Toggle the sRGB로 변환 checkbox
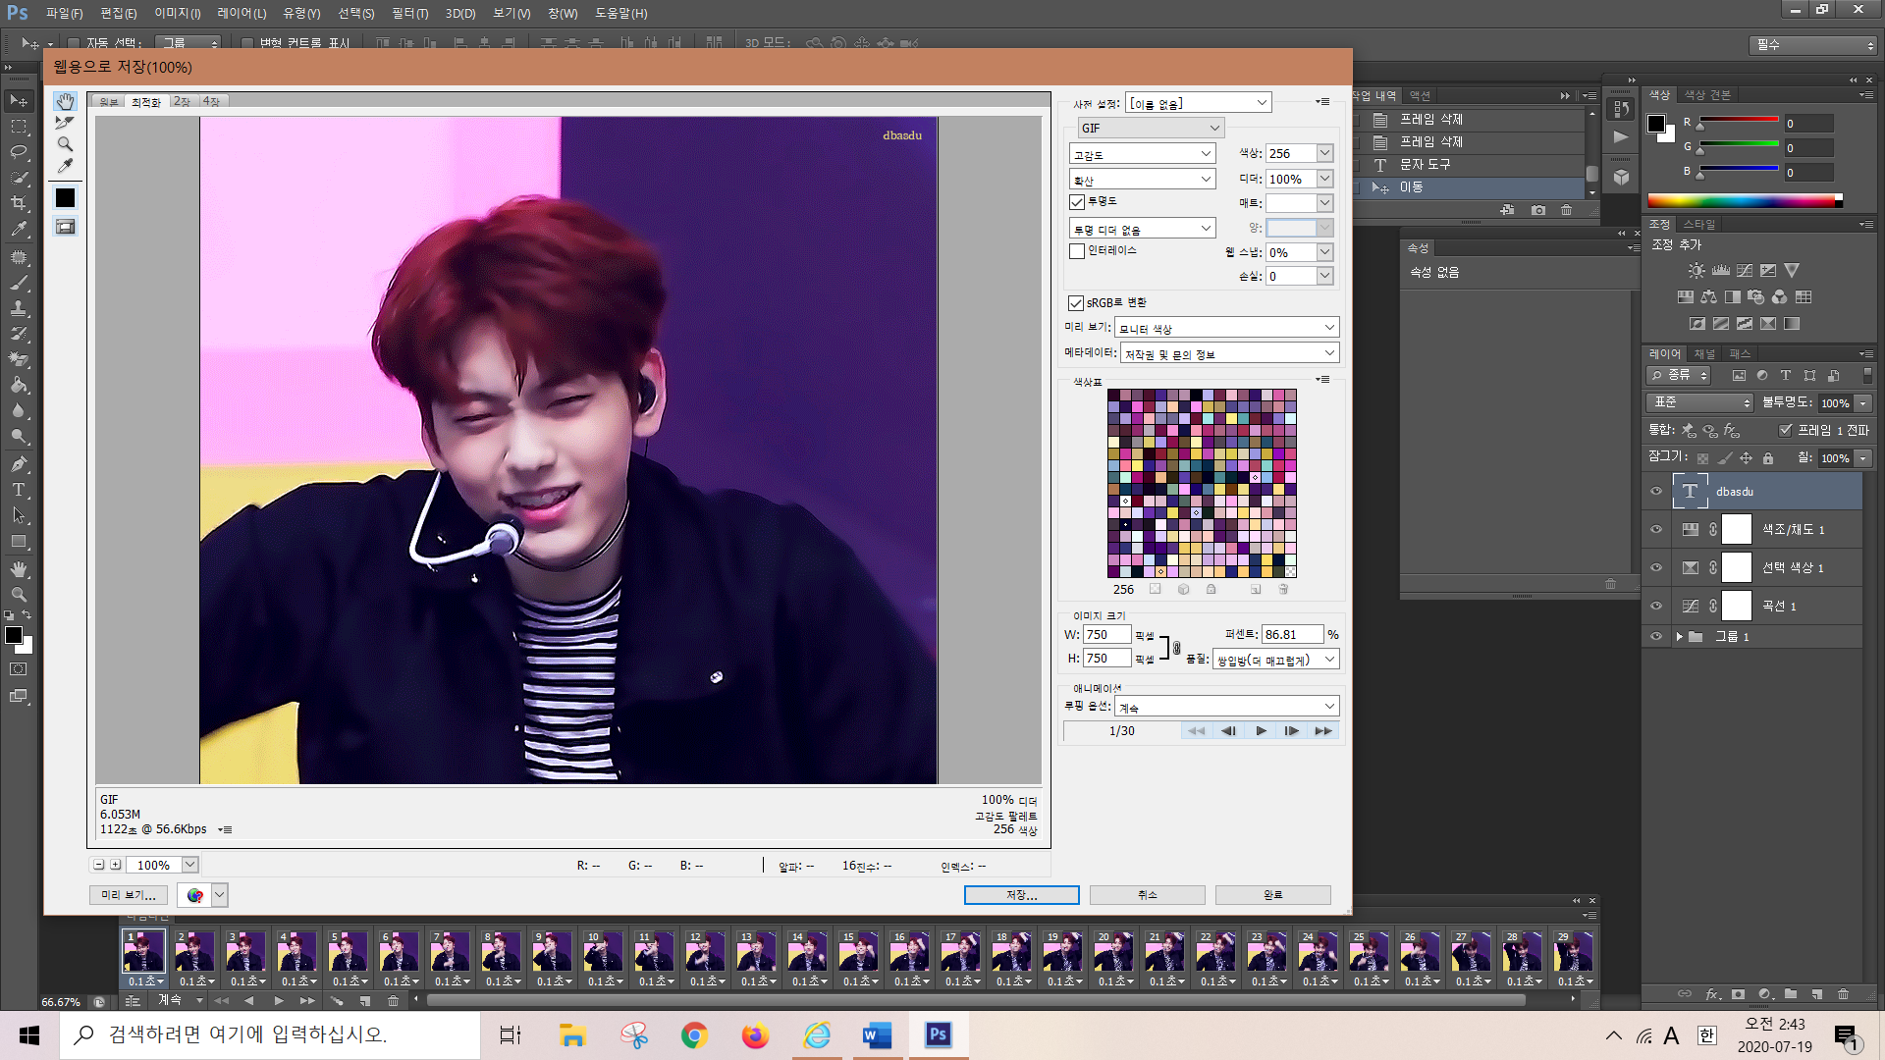 pos(1076,303)
